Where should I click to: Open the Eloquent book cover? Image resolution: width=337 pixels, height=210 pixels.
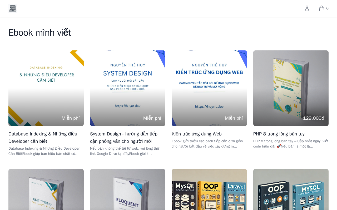click(128, 190)
